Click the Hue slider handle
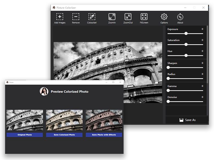The height and width of the screenshot is (160, 214). click(x=186, y=55)
